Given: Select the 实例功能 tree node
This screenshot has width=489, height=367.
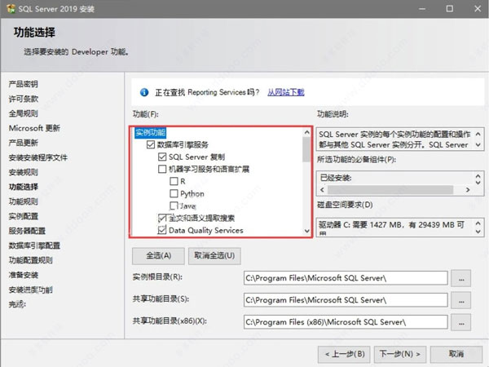Looking at the screenshot, I should 150,133.
